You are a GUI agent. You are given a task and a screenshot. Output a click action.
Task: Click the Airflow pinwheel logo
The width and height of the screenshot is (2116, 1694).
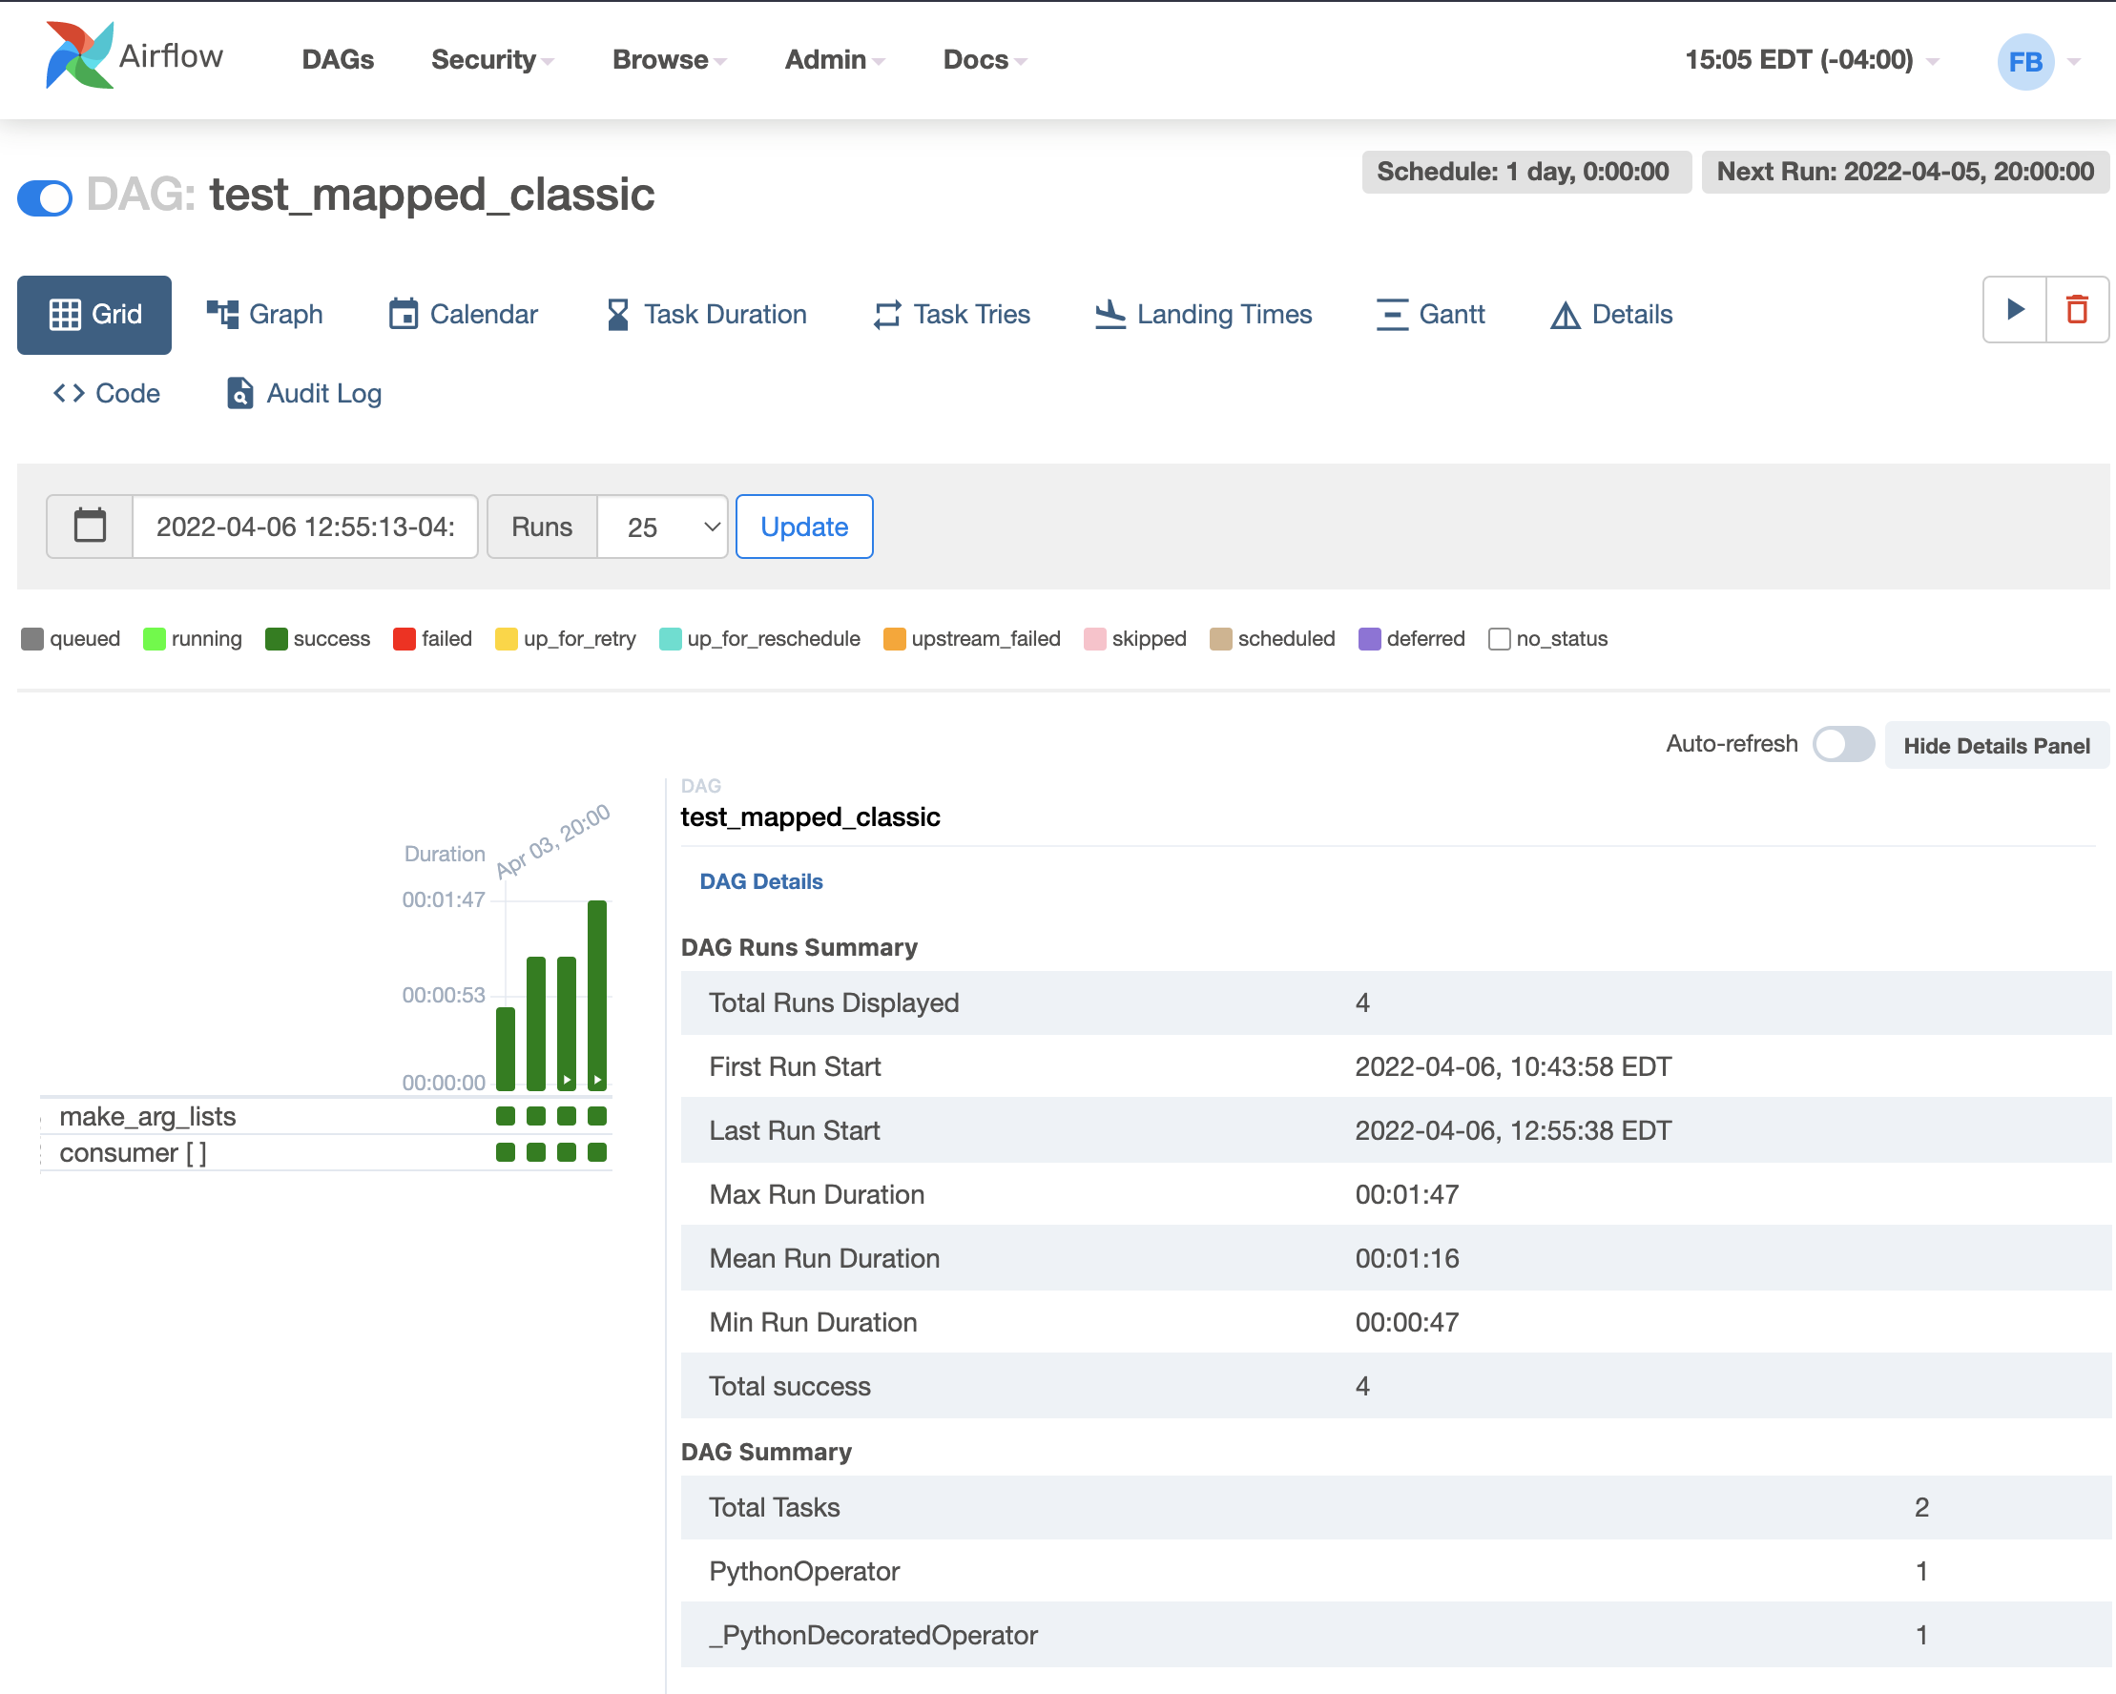(x=78, y=56)
